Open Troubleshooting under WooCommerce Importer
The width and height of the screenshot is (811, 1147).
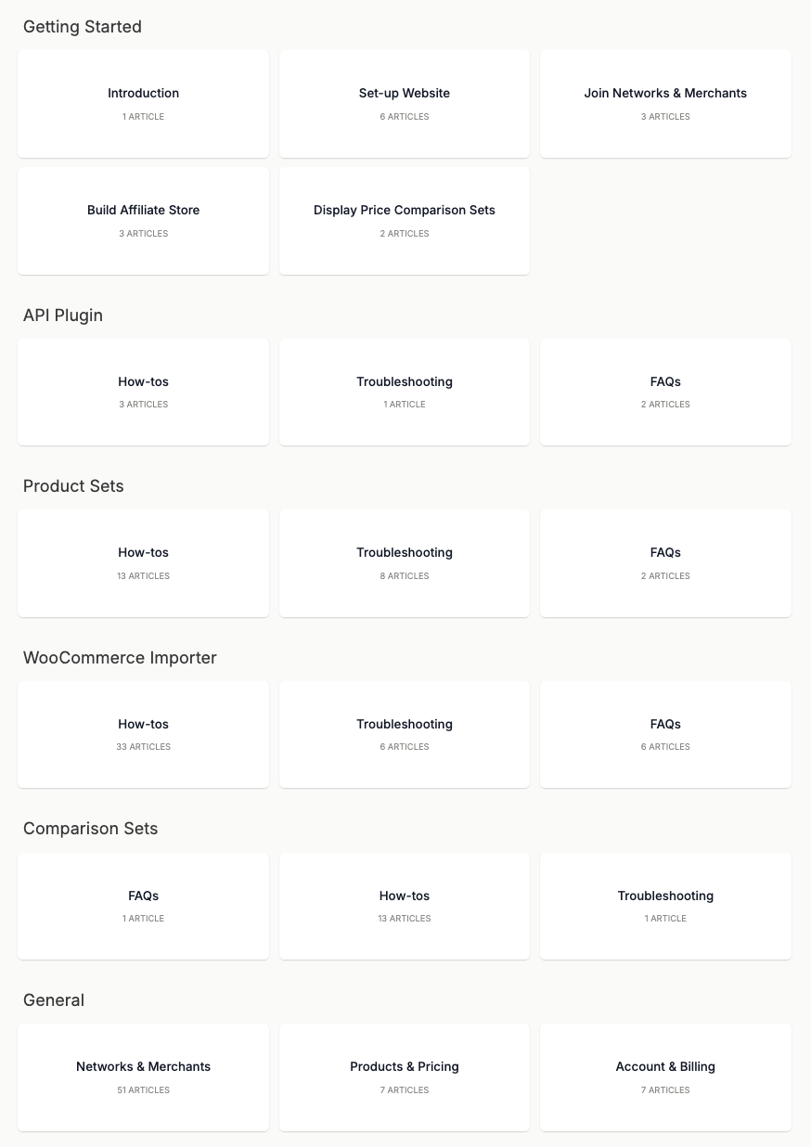(x=405, y=734)
